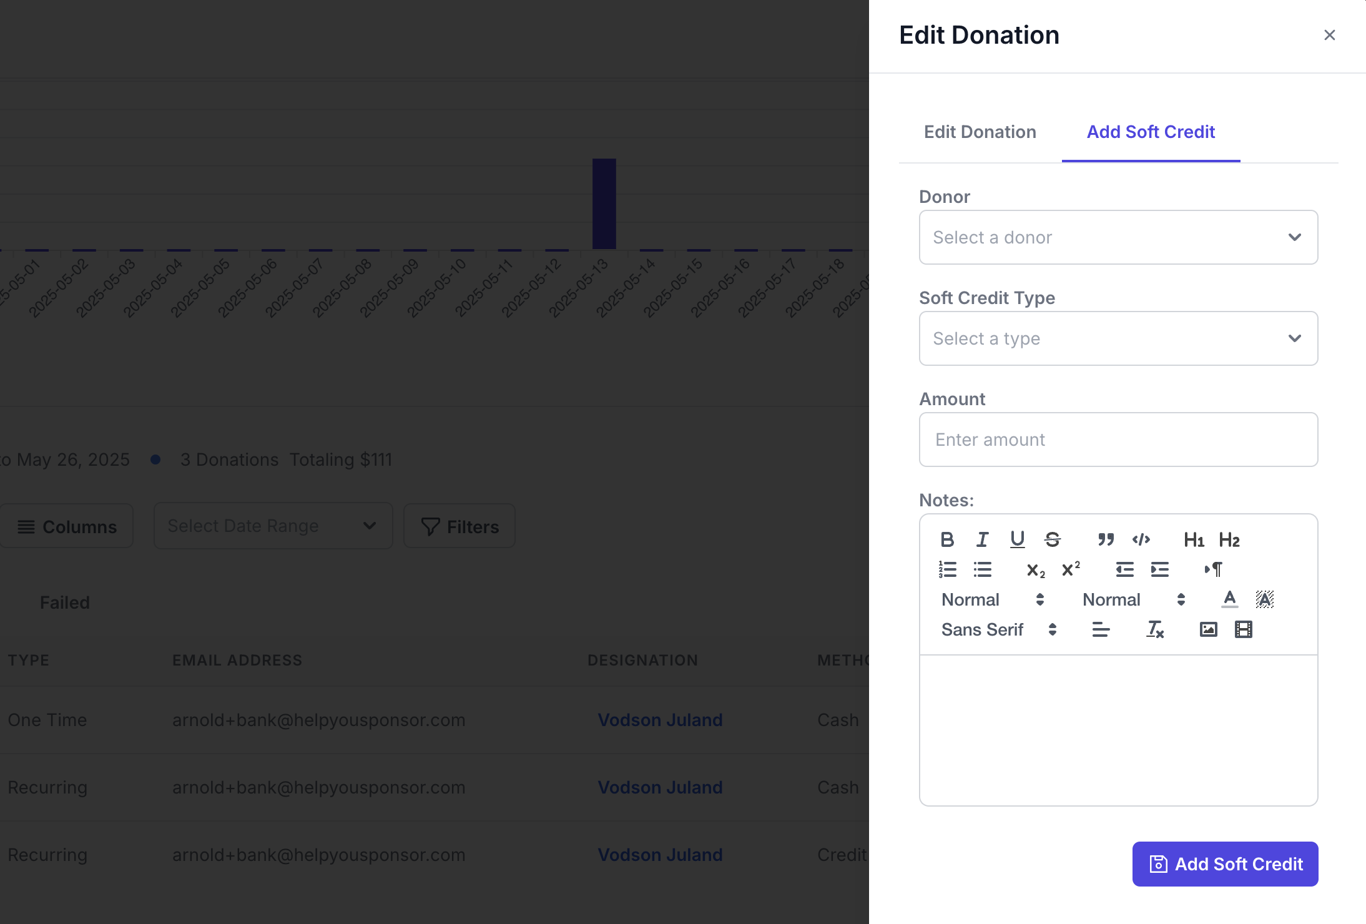The width and height of the screenshot is (1366, 924).
Task: Click the email in the One Time row
Action: [318, 720]
